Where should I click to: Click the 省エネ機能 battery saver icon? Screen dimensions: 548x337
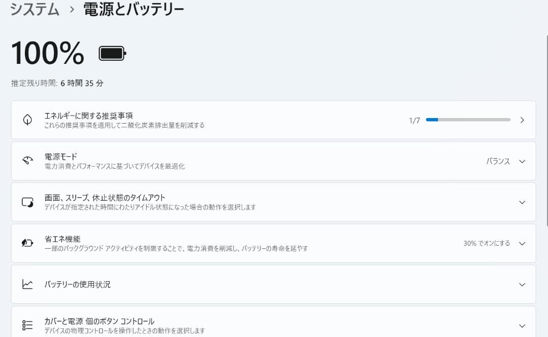pyautogui.click(x=27, y=243)
